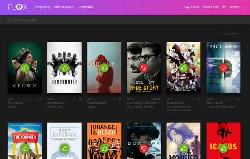This screenshot has width=250, height=159.
Task: Click thumbs-up rating on Mindhunter
Action: 65,68
